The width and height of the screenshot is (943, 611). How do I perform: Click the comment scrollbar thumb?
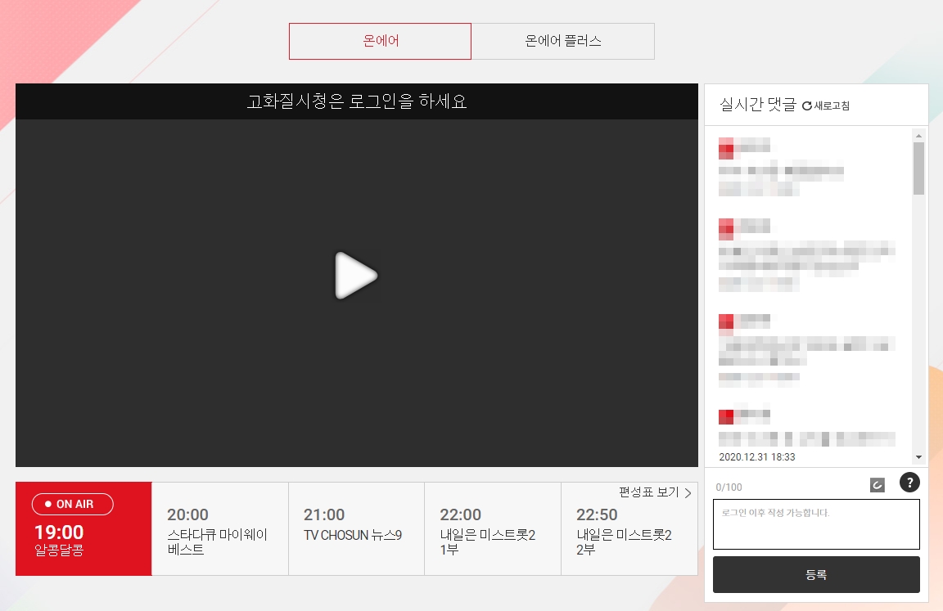918,168
